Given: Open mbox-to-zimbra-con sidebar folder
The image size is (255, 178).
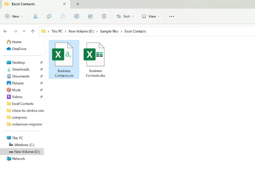Looking at the screenshot, I should click(25, 111).
